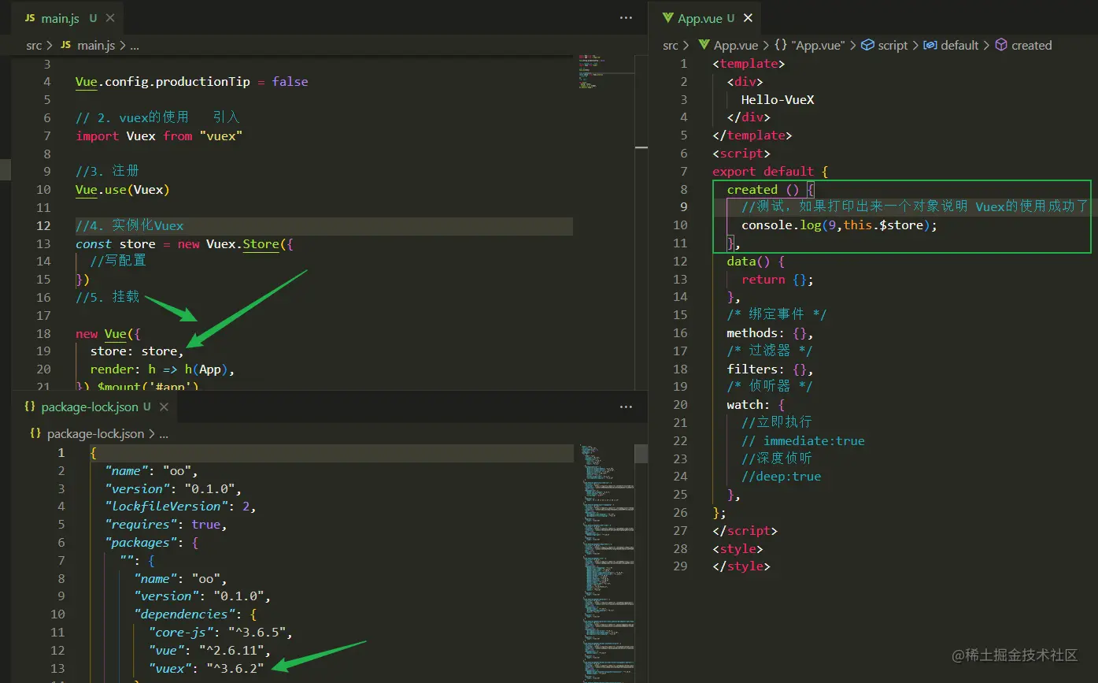Viewport: 1098px width, 683px height.
Task: Open src breadcrumb in App.vue editor
Action: pyautogui.click(x=671, y=46)
